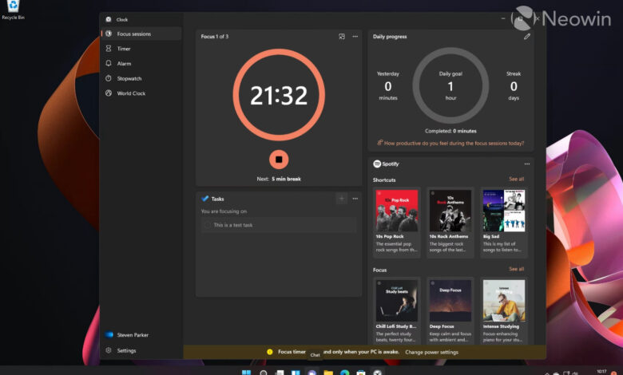Play the 10s Pop Rock playlist

point(397,223)
